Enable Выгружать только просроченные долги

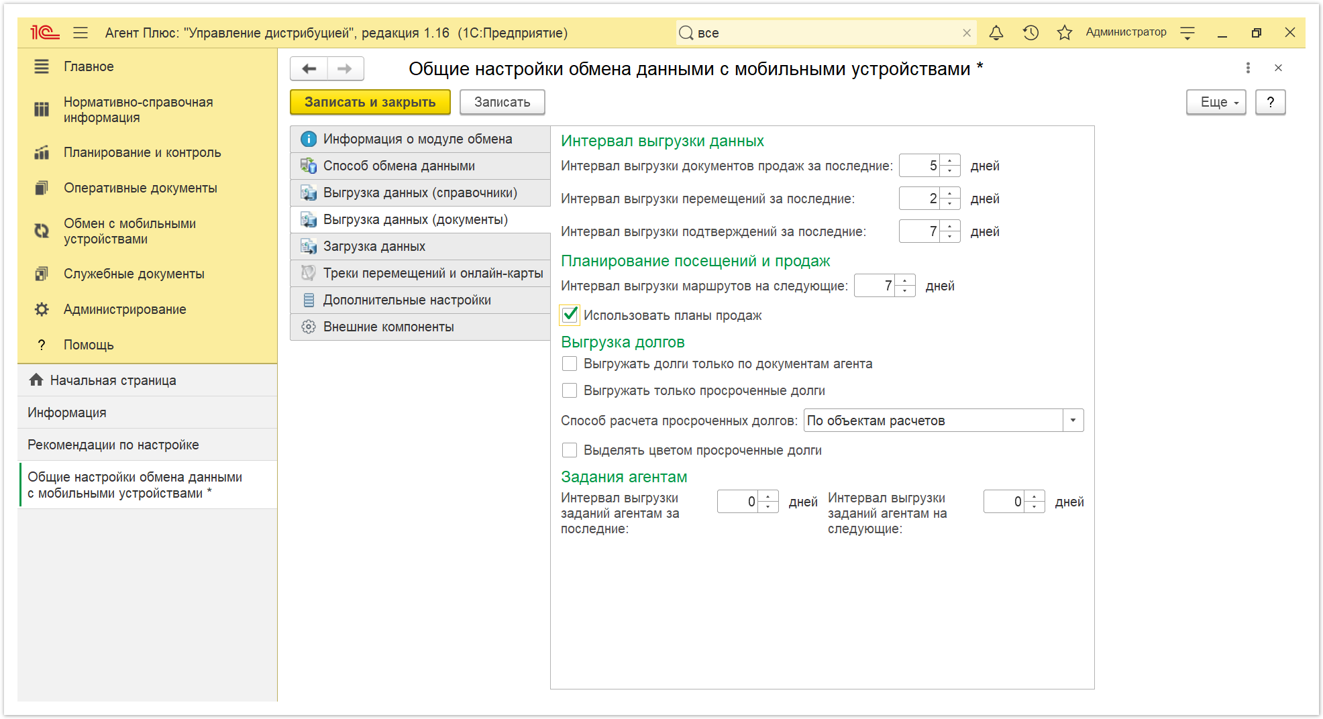570,390
